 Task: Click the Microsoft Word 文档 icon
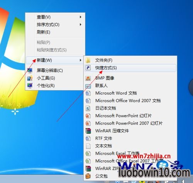tap(88, 93)
